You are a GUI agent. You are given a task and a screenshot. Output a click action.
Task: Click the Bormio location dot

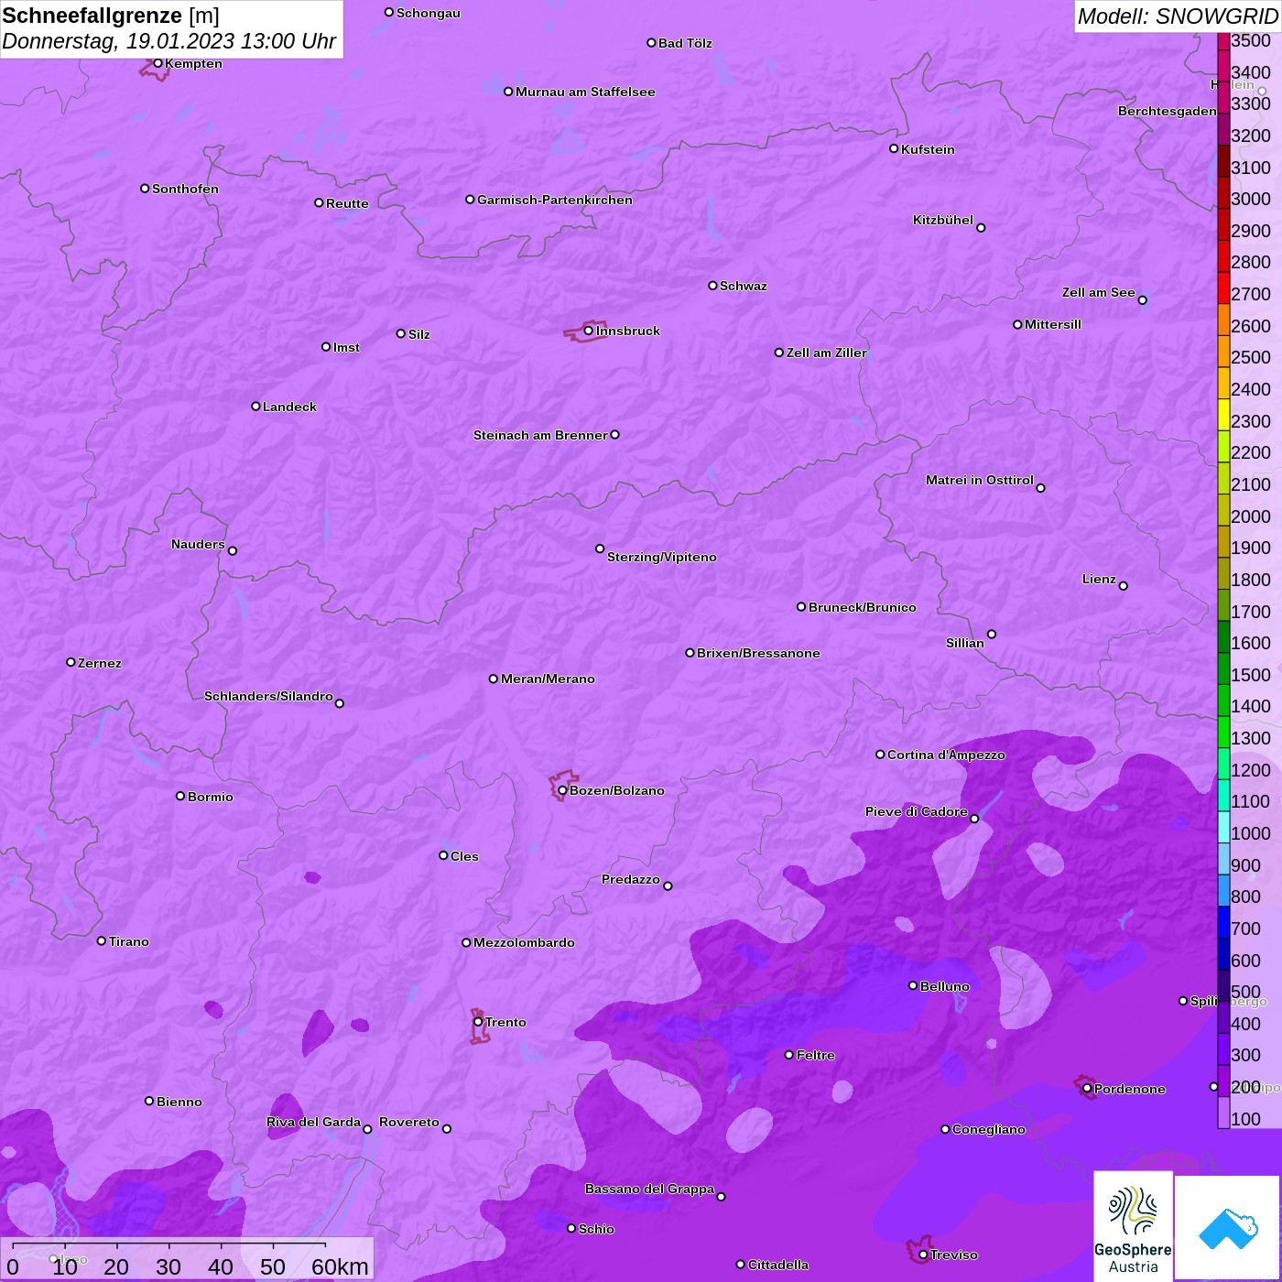tap(180, 796)
